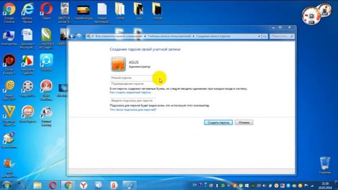Open 'Что такое подсказка для пароля?' link

tap(133, 110)
